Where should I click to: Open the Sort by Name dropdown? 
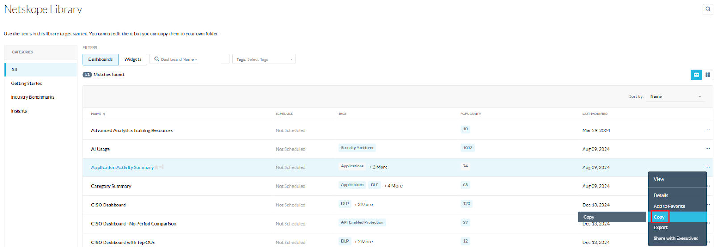pos(676,96)
